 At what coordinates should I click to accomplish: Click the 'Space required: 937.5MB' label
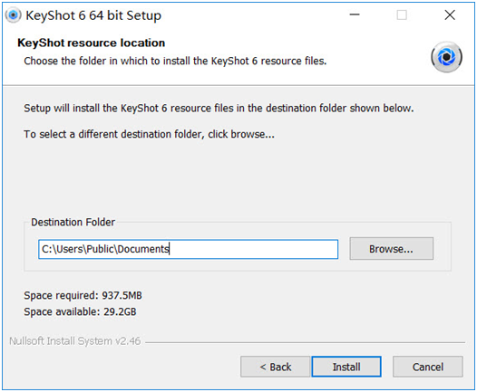tap(83, 295)
